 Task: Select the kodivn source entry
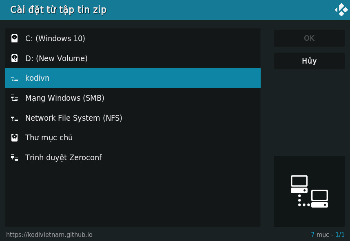[x=37, y=78]
